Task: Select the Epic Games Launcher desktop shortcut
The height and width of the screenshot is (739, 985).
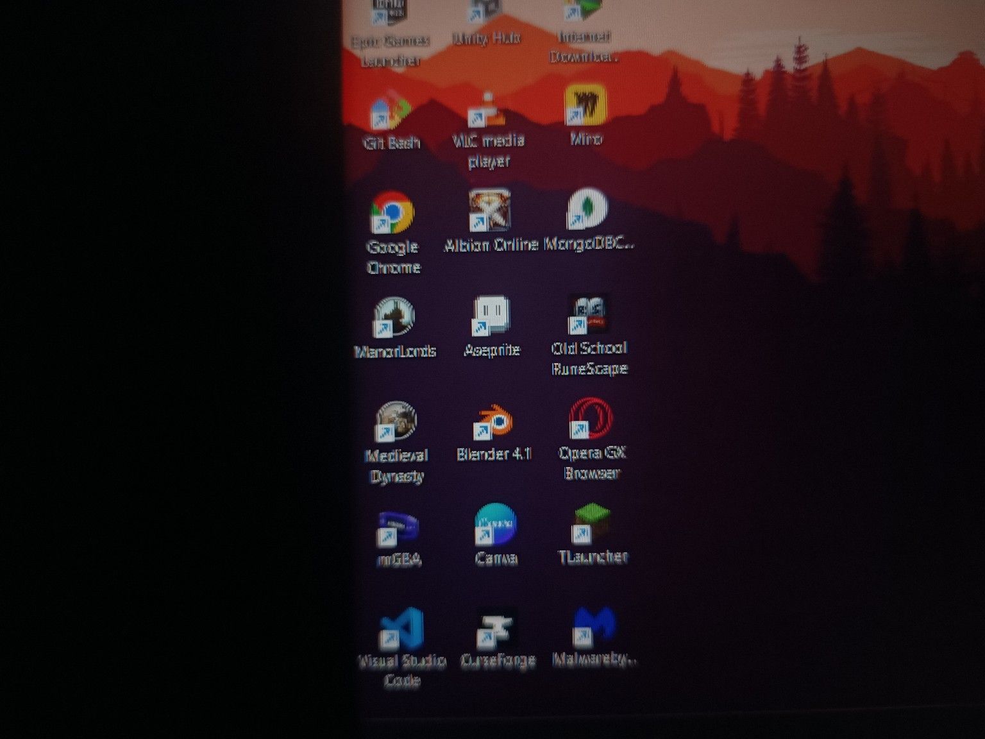Action: [391, 33]
